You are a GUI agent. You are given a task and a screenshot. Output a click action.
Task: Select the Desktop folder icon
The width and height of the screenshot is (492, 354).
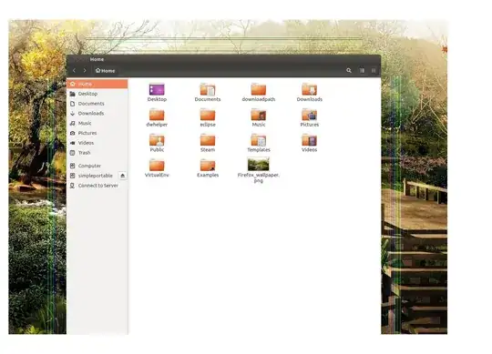pyautogui.click(x=157, y=89)
